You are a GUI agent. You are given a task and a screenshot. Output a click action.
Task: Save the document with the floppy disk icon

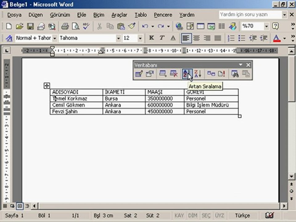click(30, 26)
